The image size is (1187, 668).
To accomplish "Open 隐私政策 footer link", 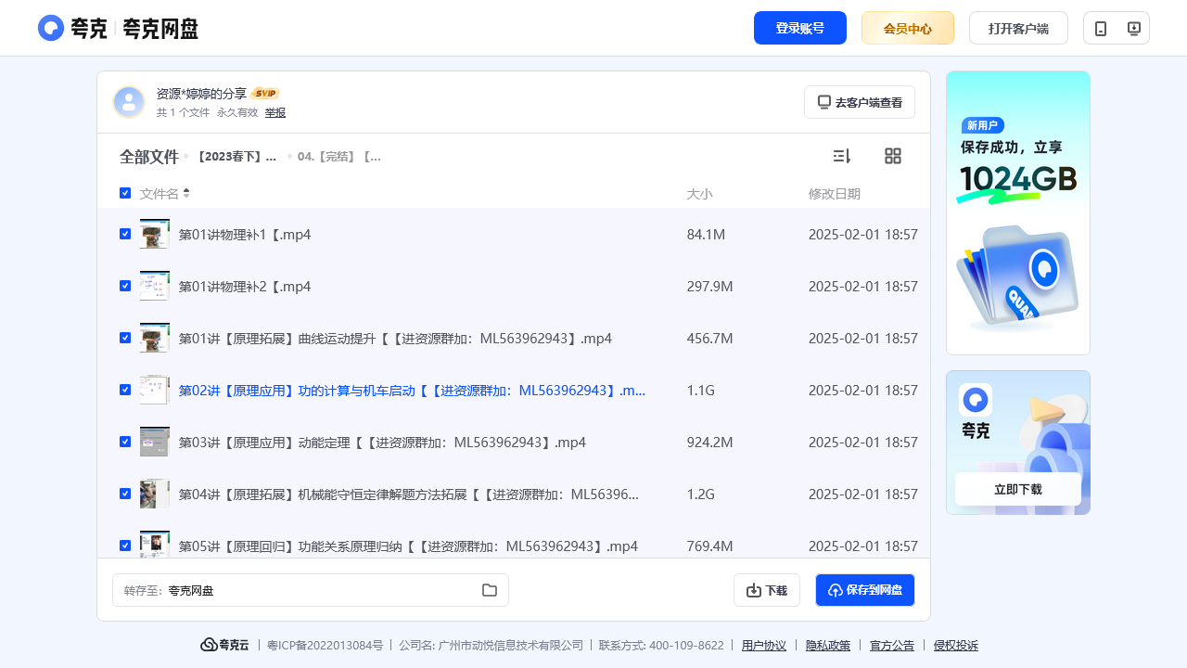I will click(x=828, y=645).
